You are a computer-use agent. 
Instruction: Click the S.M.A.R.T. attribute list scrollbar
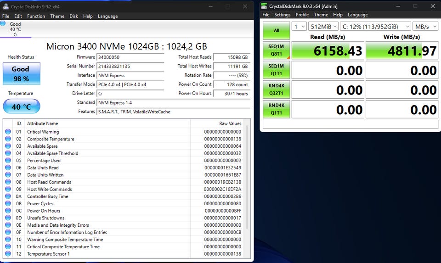247,177
